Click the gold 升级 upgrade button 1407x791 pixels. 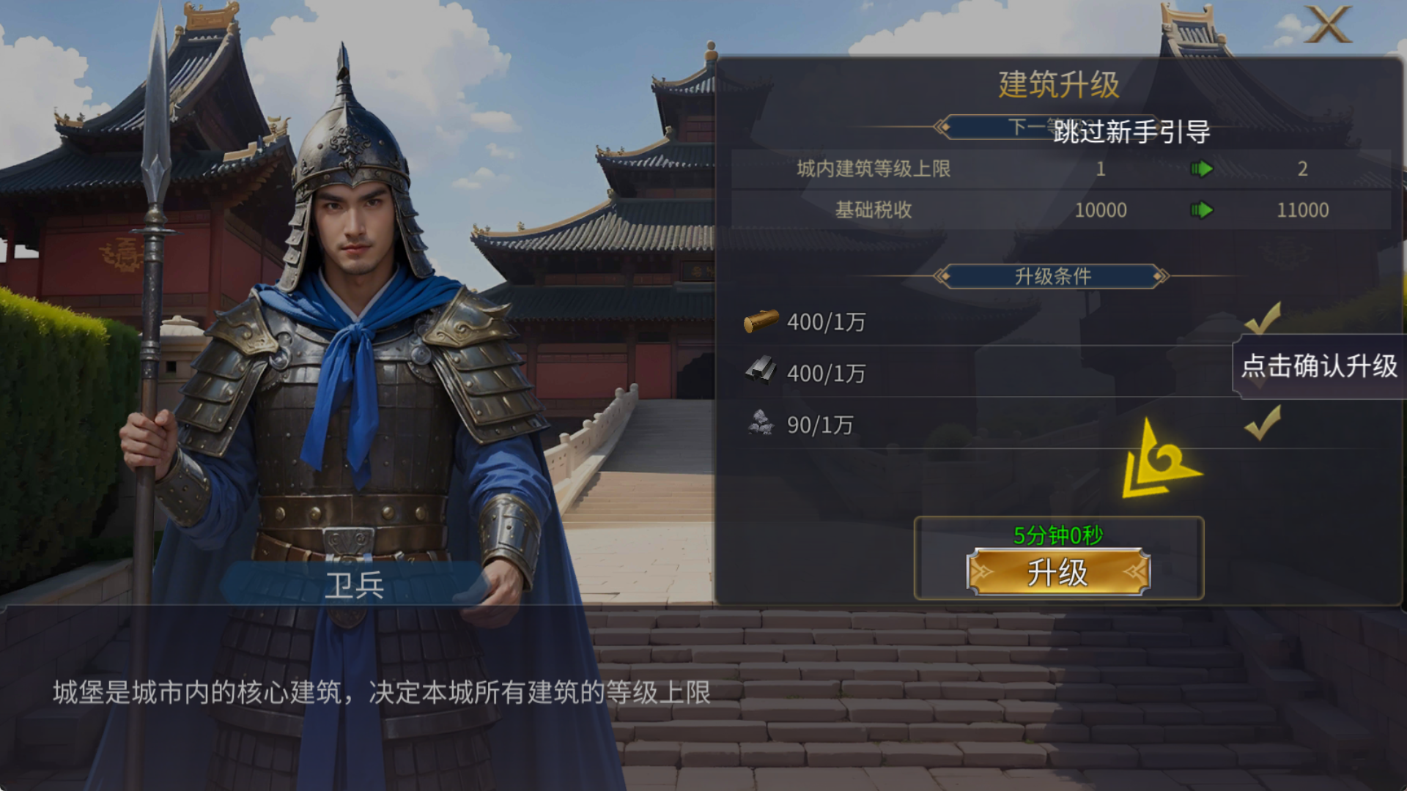click(x=1058, y=572)
